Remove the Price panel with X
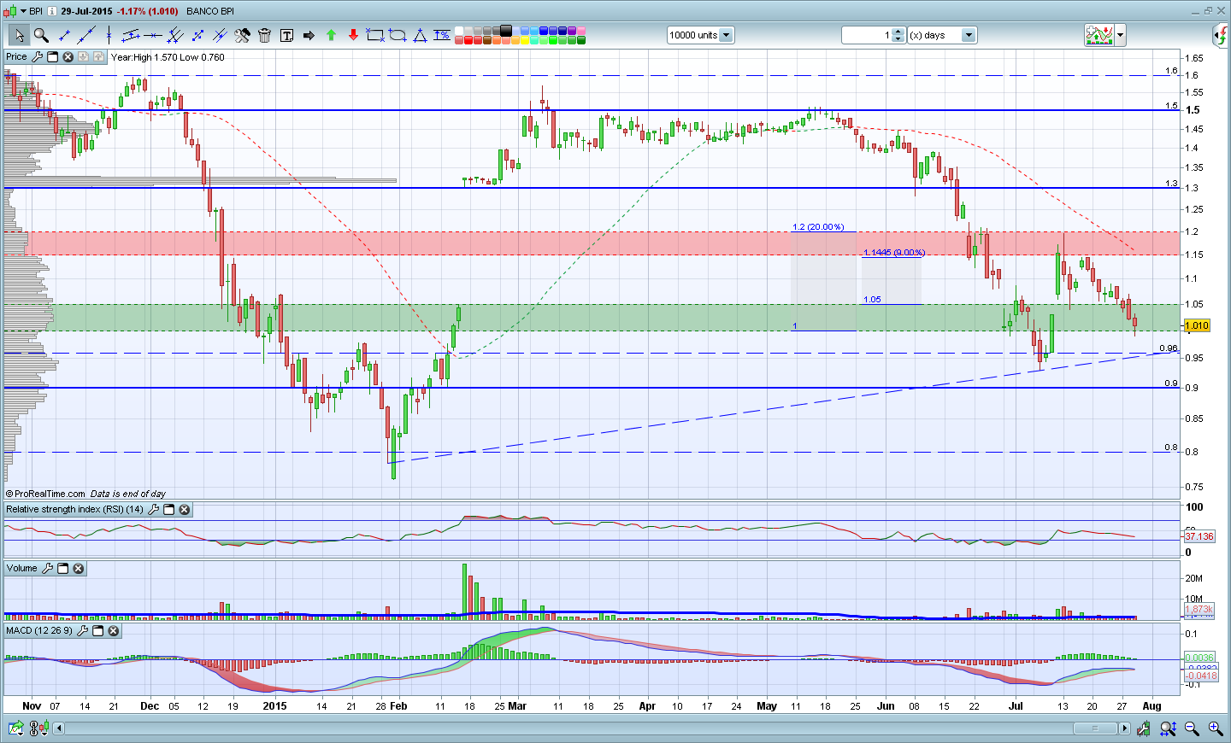1231x743 pixels. [x=68, y=57]
